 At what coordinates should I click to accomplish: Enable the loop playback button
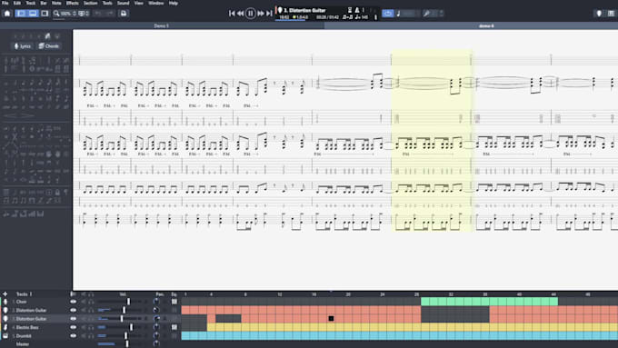click(x=388, y=14)
